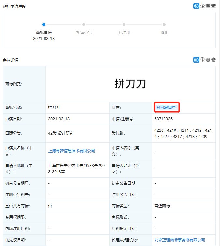Select the trademark name value 拼刀刀 in table
220x246 pixels.
coord(54,107)
